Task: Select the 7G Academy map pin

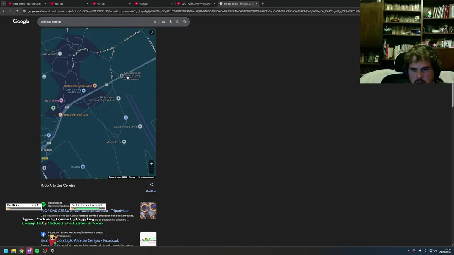Action: click(118, 98)
